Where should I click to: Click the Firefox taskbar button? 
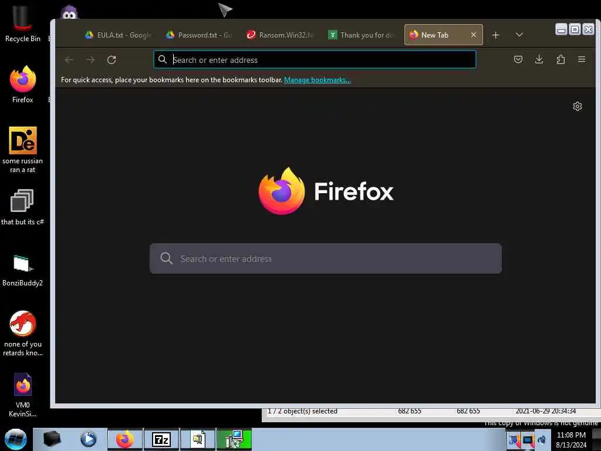[x=125, y=439]
